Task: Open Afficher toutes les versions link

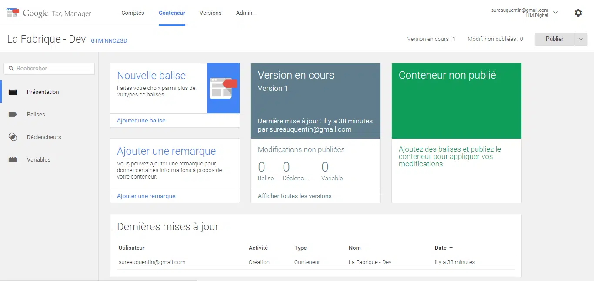Action: [294, 196]
